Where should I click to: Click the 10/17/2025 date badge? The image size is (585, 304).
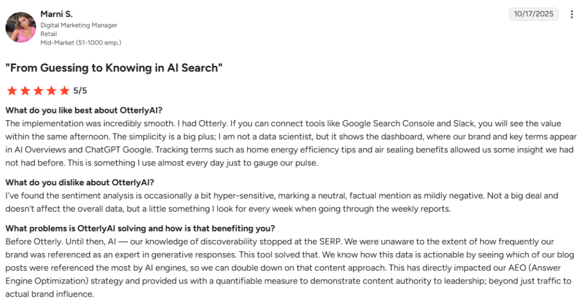click(x=534, y=14)
